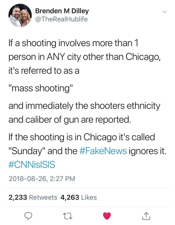
Task: View the list of 4,263 Likes
Action: coord(79,197)
